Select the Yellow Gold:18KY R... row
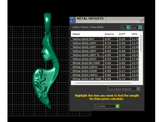 pyautogui.click(x=105, y=55)
